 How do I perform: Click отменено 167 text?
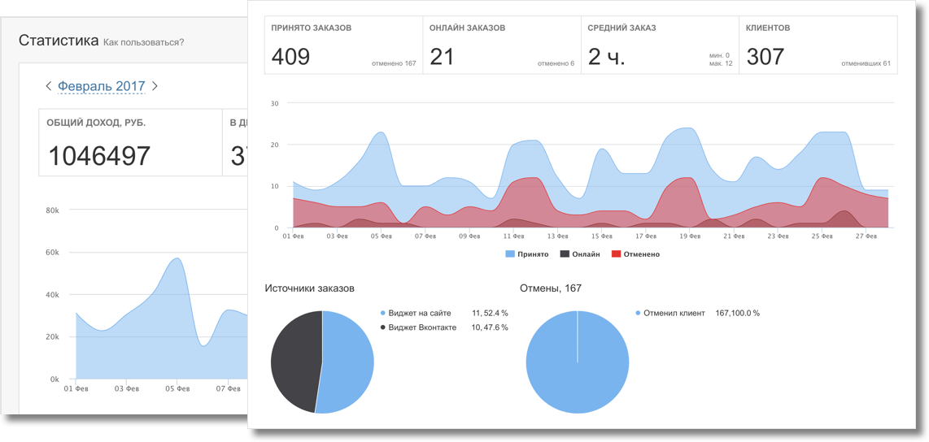pos(394,63)
